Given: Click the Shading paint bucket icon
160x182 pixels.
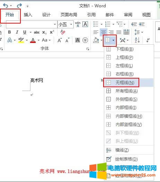Looking at the screenshot, I should [96, 40].
